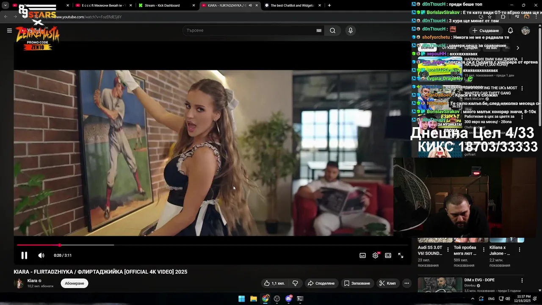The image size is (542, 305).
Task: Show hidden system tray icons
Action: tap(473, 299)
